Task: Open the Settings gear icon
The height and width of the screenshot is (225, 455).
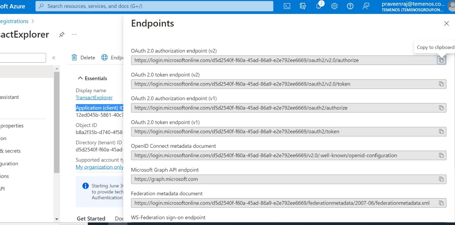Action: tap(334, 6)
